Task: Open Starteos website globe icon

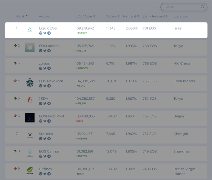Action: [41, 139]
